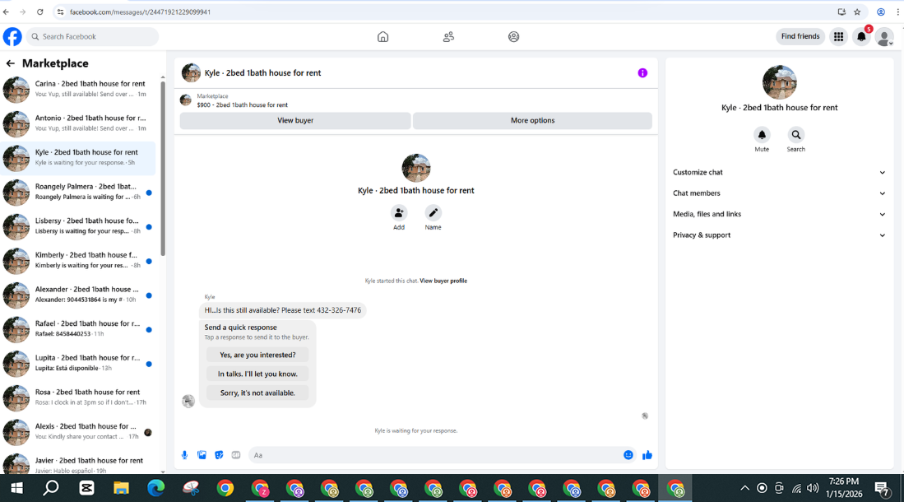Search in conversation using magnifier icon
This screenshot has width=904, height=502.
pyautogui.click(x=795, y=135)
